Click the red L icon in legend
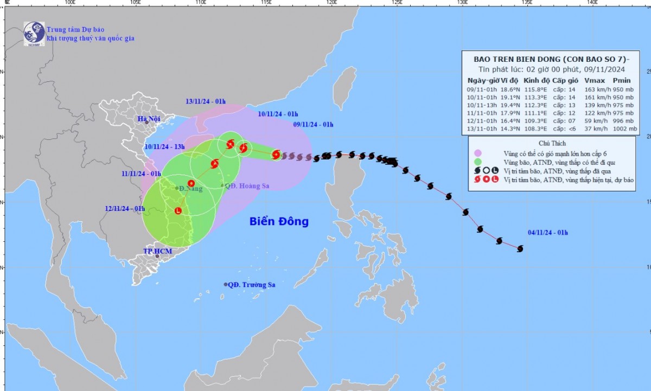The width and height of the screenshot is (651, 391). 495,180
